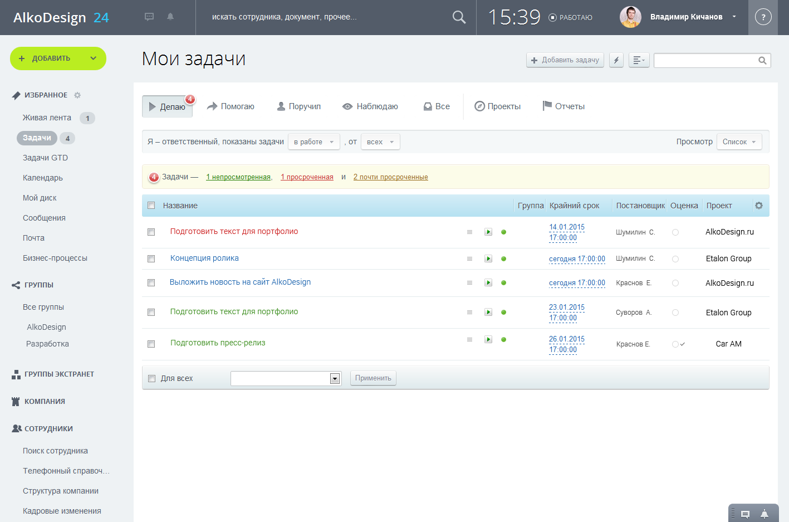Open Живая лента in sidebar

pos(47,118)
